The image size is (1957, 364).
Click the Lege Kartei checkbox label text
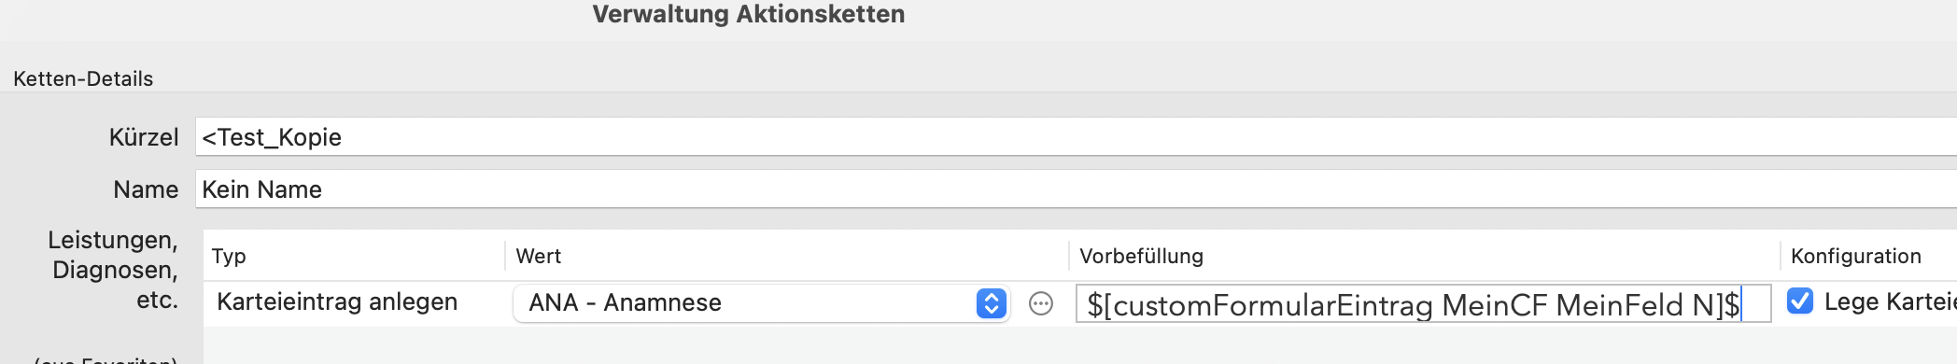click(1890, 301)
